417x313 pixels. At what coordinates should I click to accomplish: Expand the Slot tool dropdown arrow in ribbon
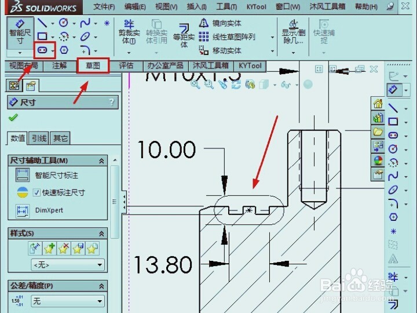point(53,50)
